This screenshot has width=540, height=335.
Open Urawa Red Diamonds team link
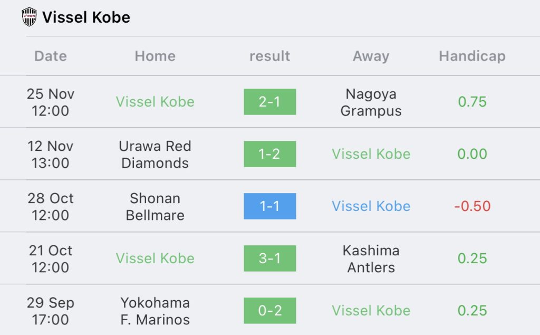click(x=155, y=155)
